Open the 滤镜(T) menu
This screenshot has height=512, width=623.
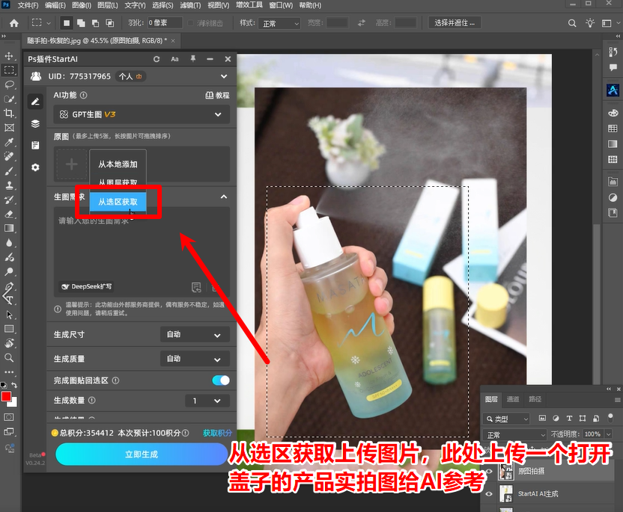190,5
